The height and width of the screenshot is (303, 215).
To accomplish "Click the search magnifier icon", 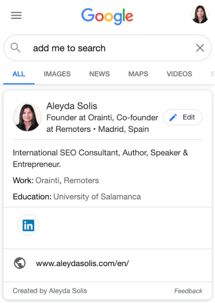I will 15,48.
